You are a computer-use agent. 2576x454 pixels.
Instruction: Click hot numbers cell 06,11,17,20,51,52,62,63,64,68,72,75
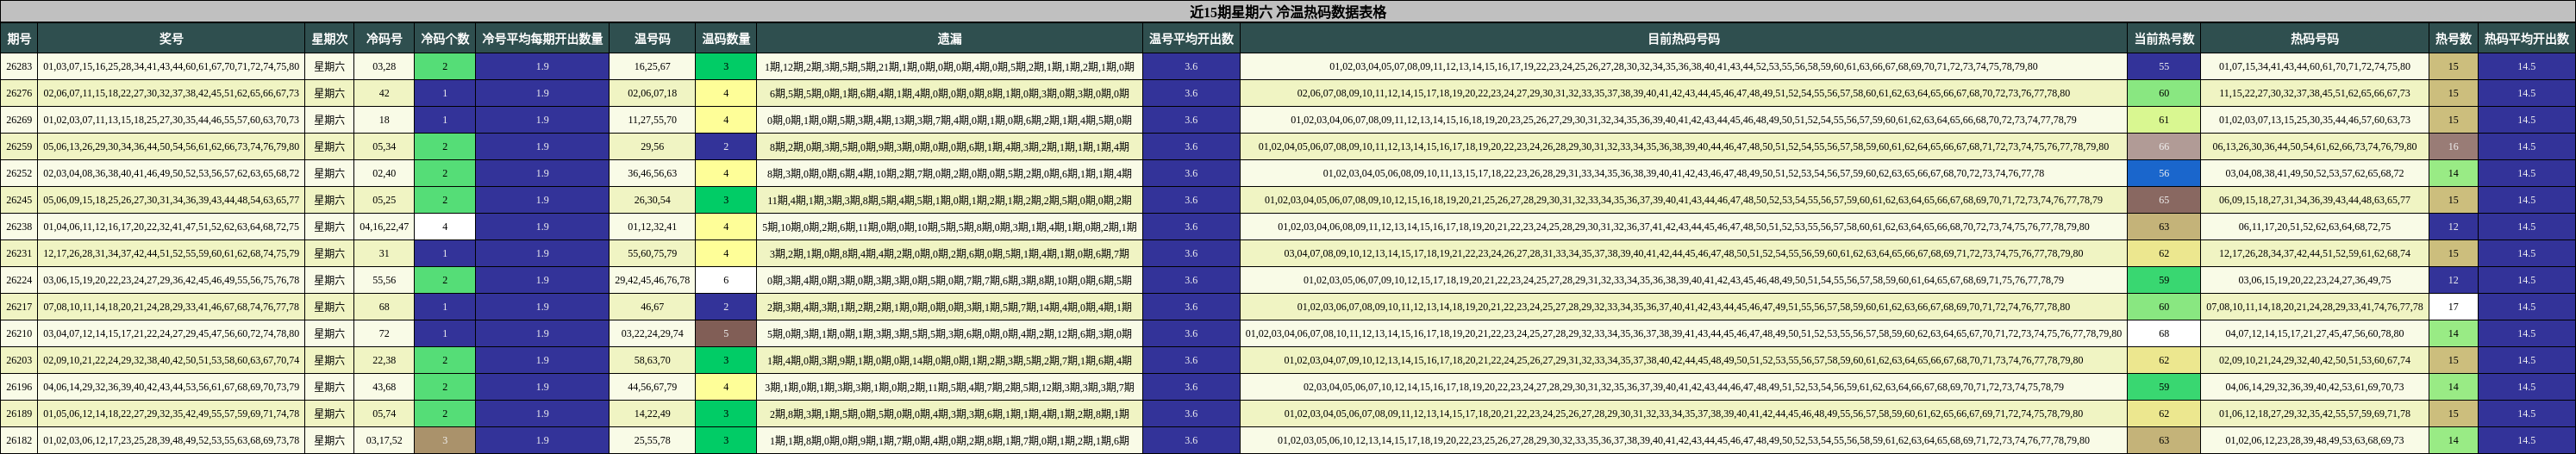coord(2315,227)
